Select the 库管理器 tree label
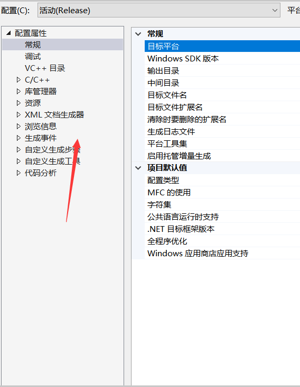 coord(41,91)
